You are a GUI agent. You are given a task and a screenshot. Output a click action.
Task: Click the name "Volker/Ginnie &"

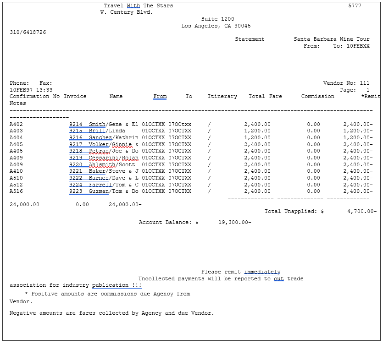click(x=114, y=144)
